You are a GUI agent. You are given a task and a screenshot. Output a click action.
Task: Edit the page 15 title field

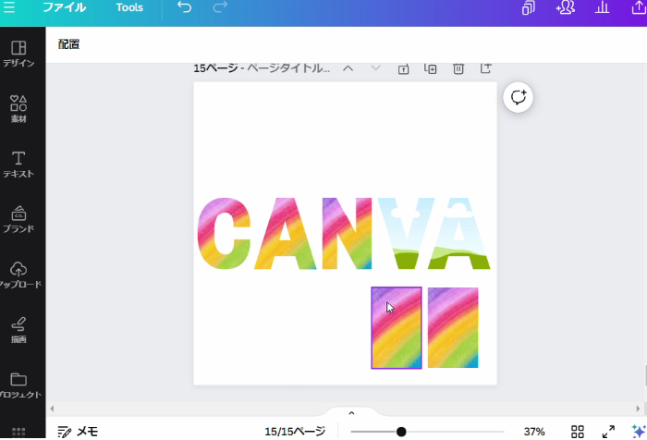tap(288, 68)
